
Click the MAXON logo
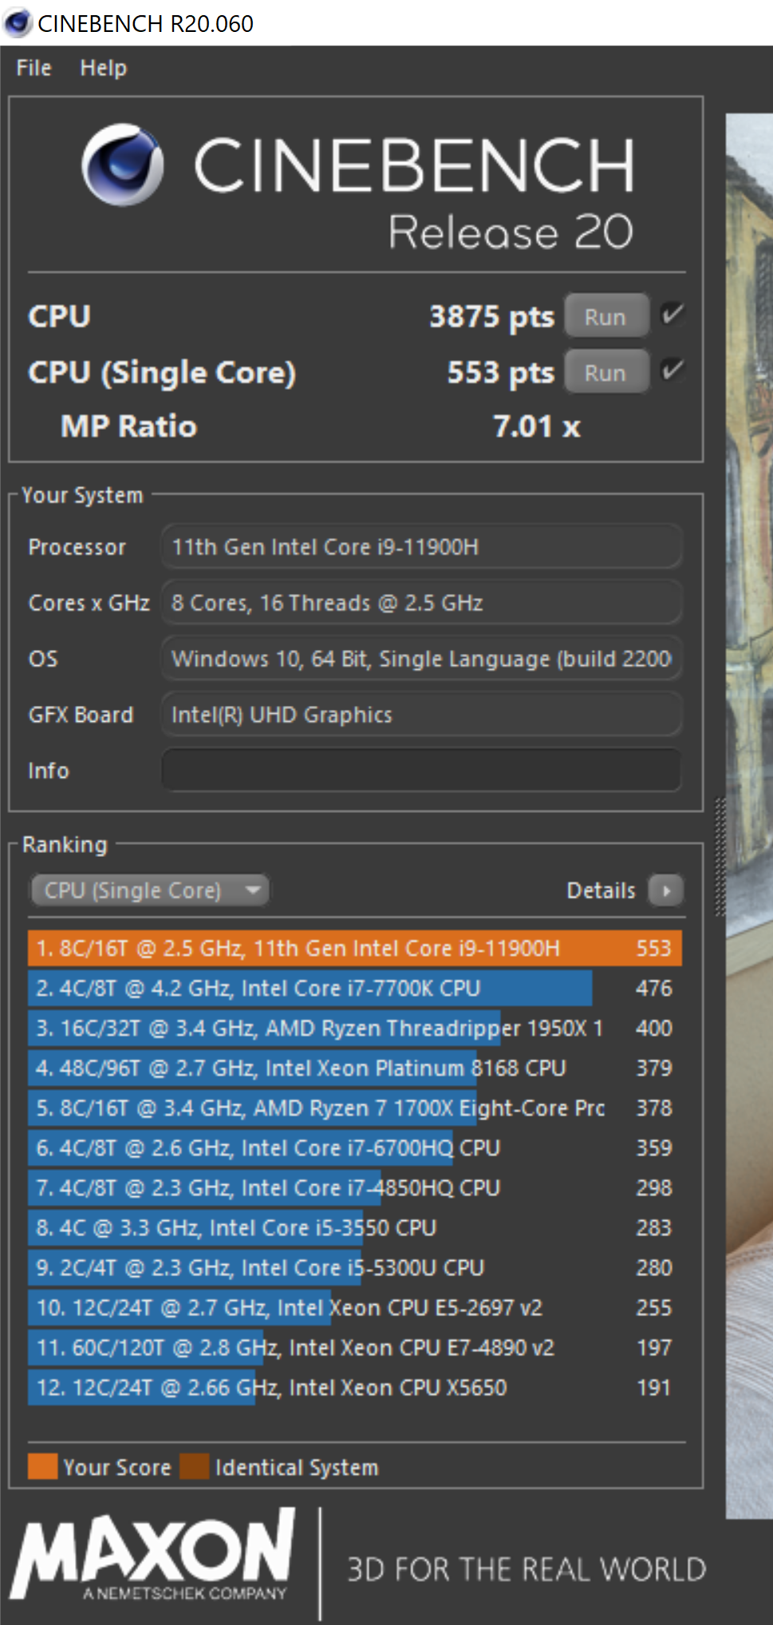152,1554
